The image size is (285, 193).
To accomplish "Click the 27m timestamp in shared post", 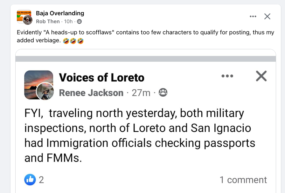I will coord(141,93).
